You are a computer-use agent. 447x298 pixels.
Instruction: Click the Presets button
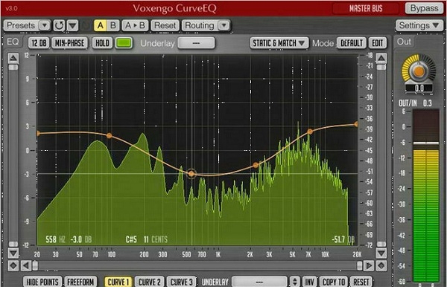(x=21, y=25)
